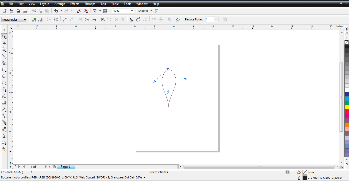349x181 pixels.
Task: Select the Smart Fill tool
Action: click(x=4, y=63)
